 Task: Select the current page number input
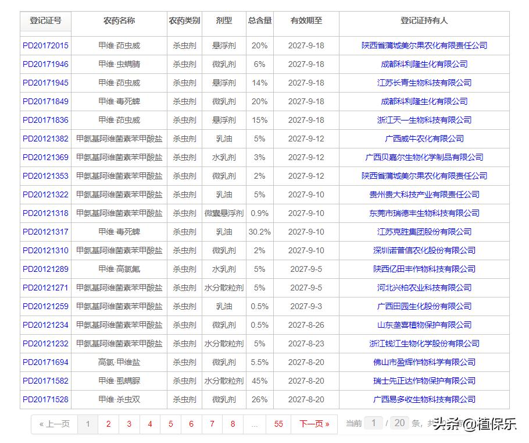tap(373, 423)
